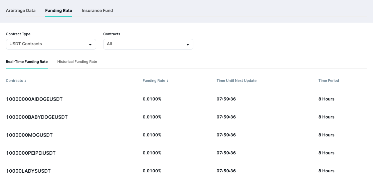Select 1000000PEIPEIUSDT contract
Screen dimensions: 373x180
(31, 153)
